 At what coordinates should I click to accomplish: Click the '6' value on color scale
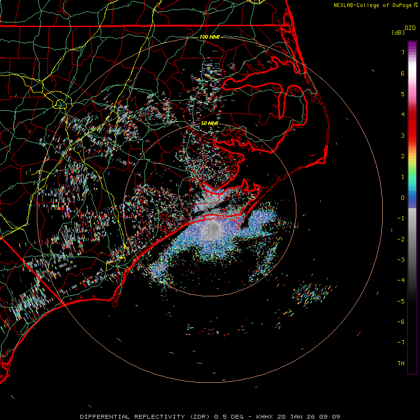(x=403, y=73)
